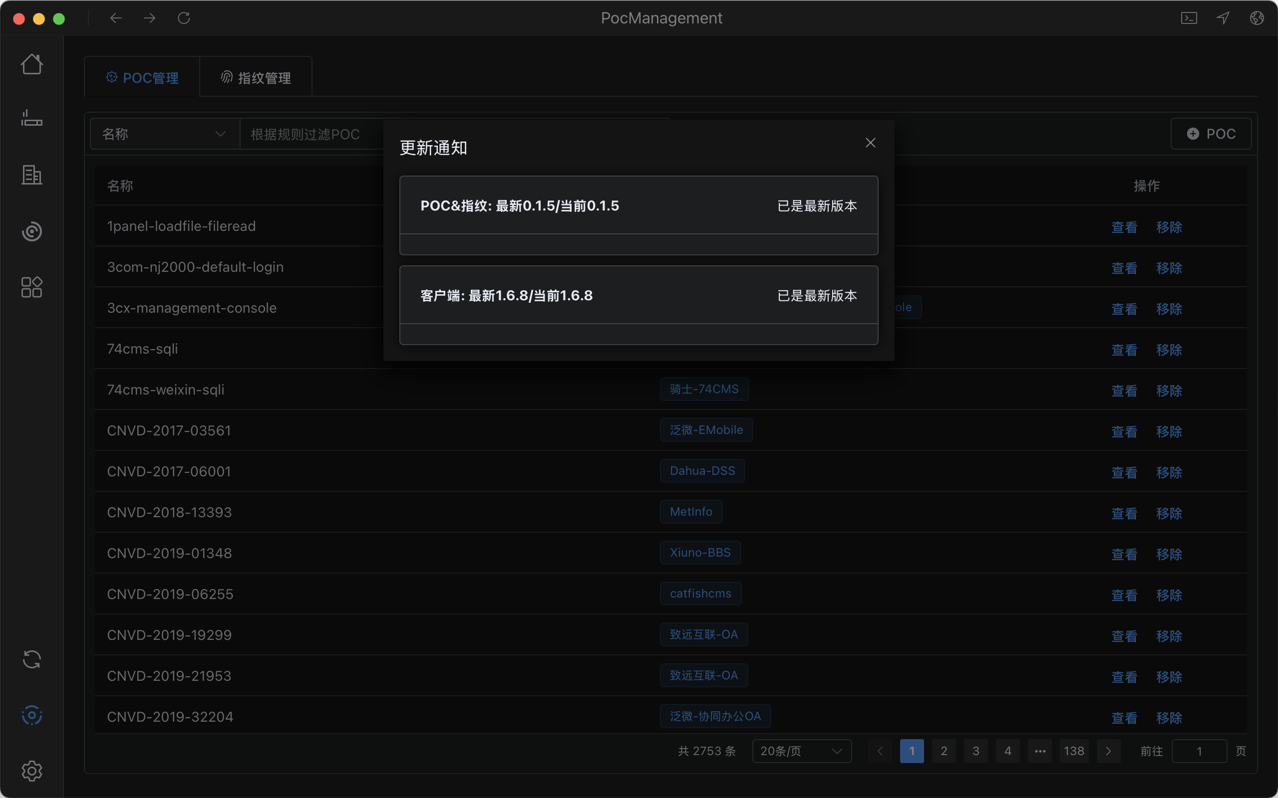Screen dimensions: 1278x798
Task: Click 移除 for CNVD-2017-06001 row
Action: [x=1169, y=472]
